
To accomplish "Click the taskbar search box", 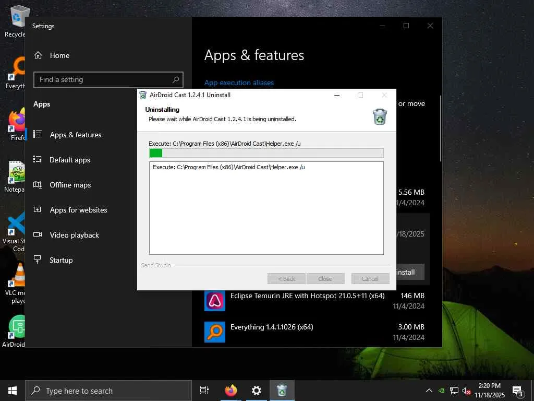I will [x=108, y=391].
